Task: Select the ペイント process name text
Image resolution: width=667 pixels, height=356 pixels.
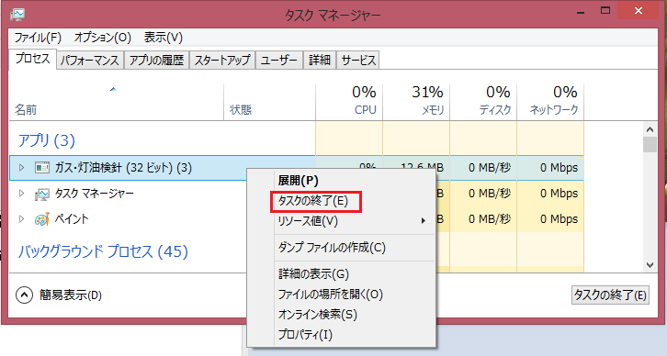Action: click(72, 219)
